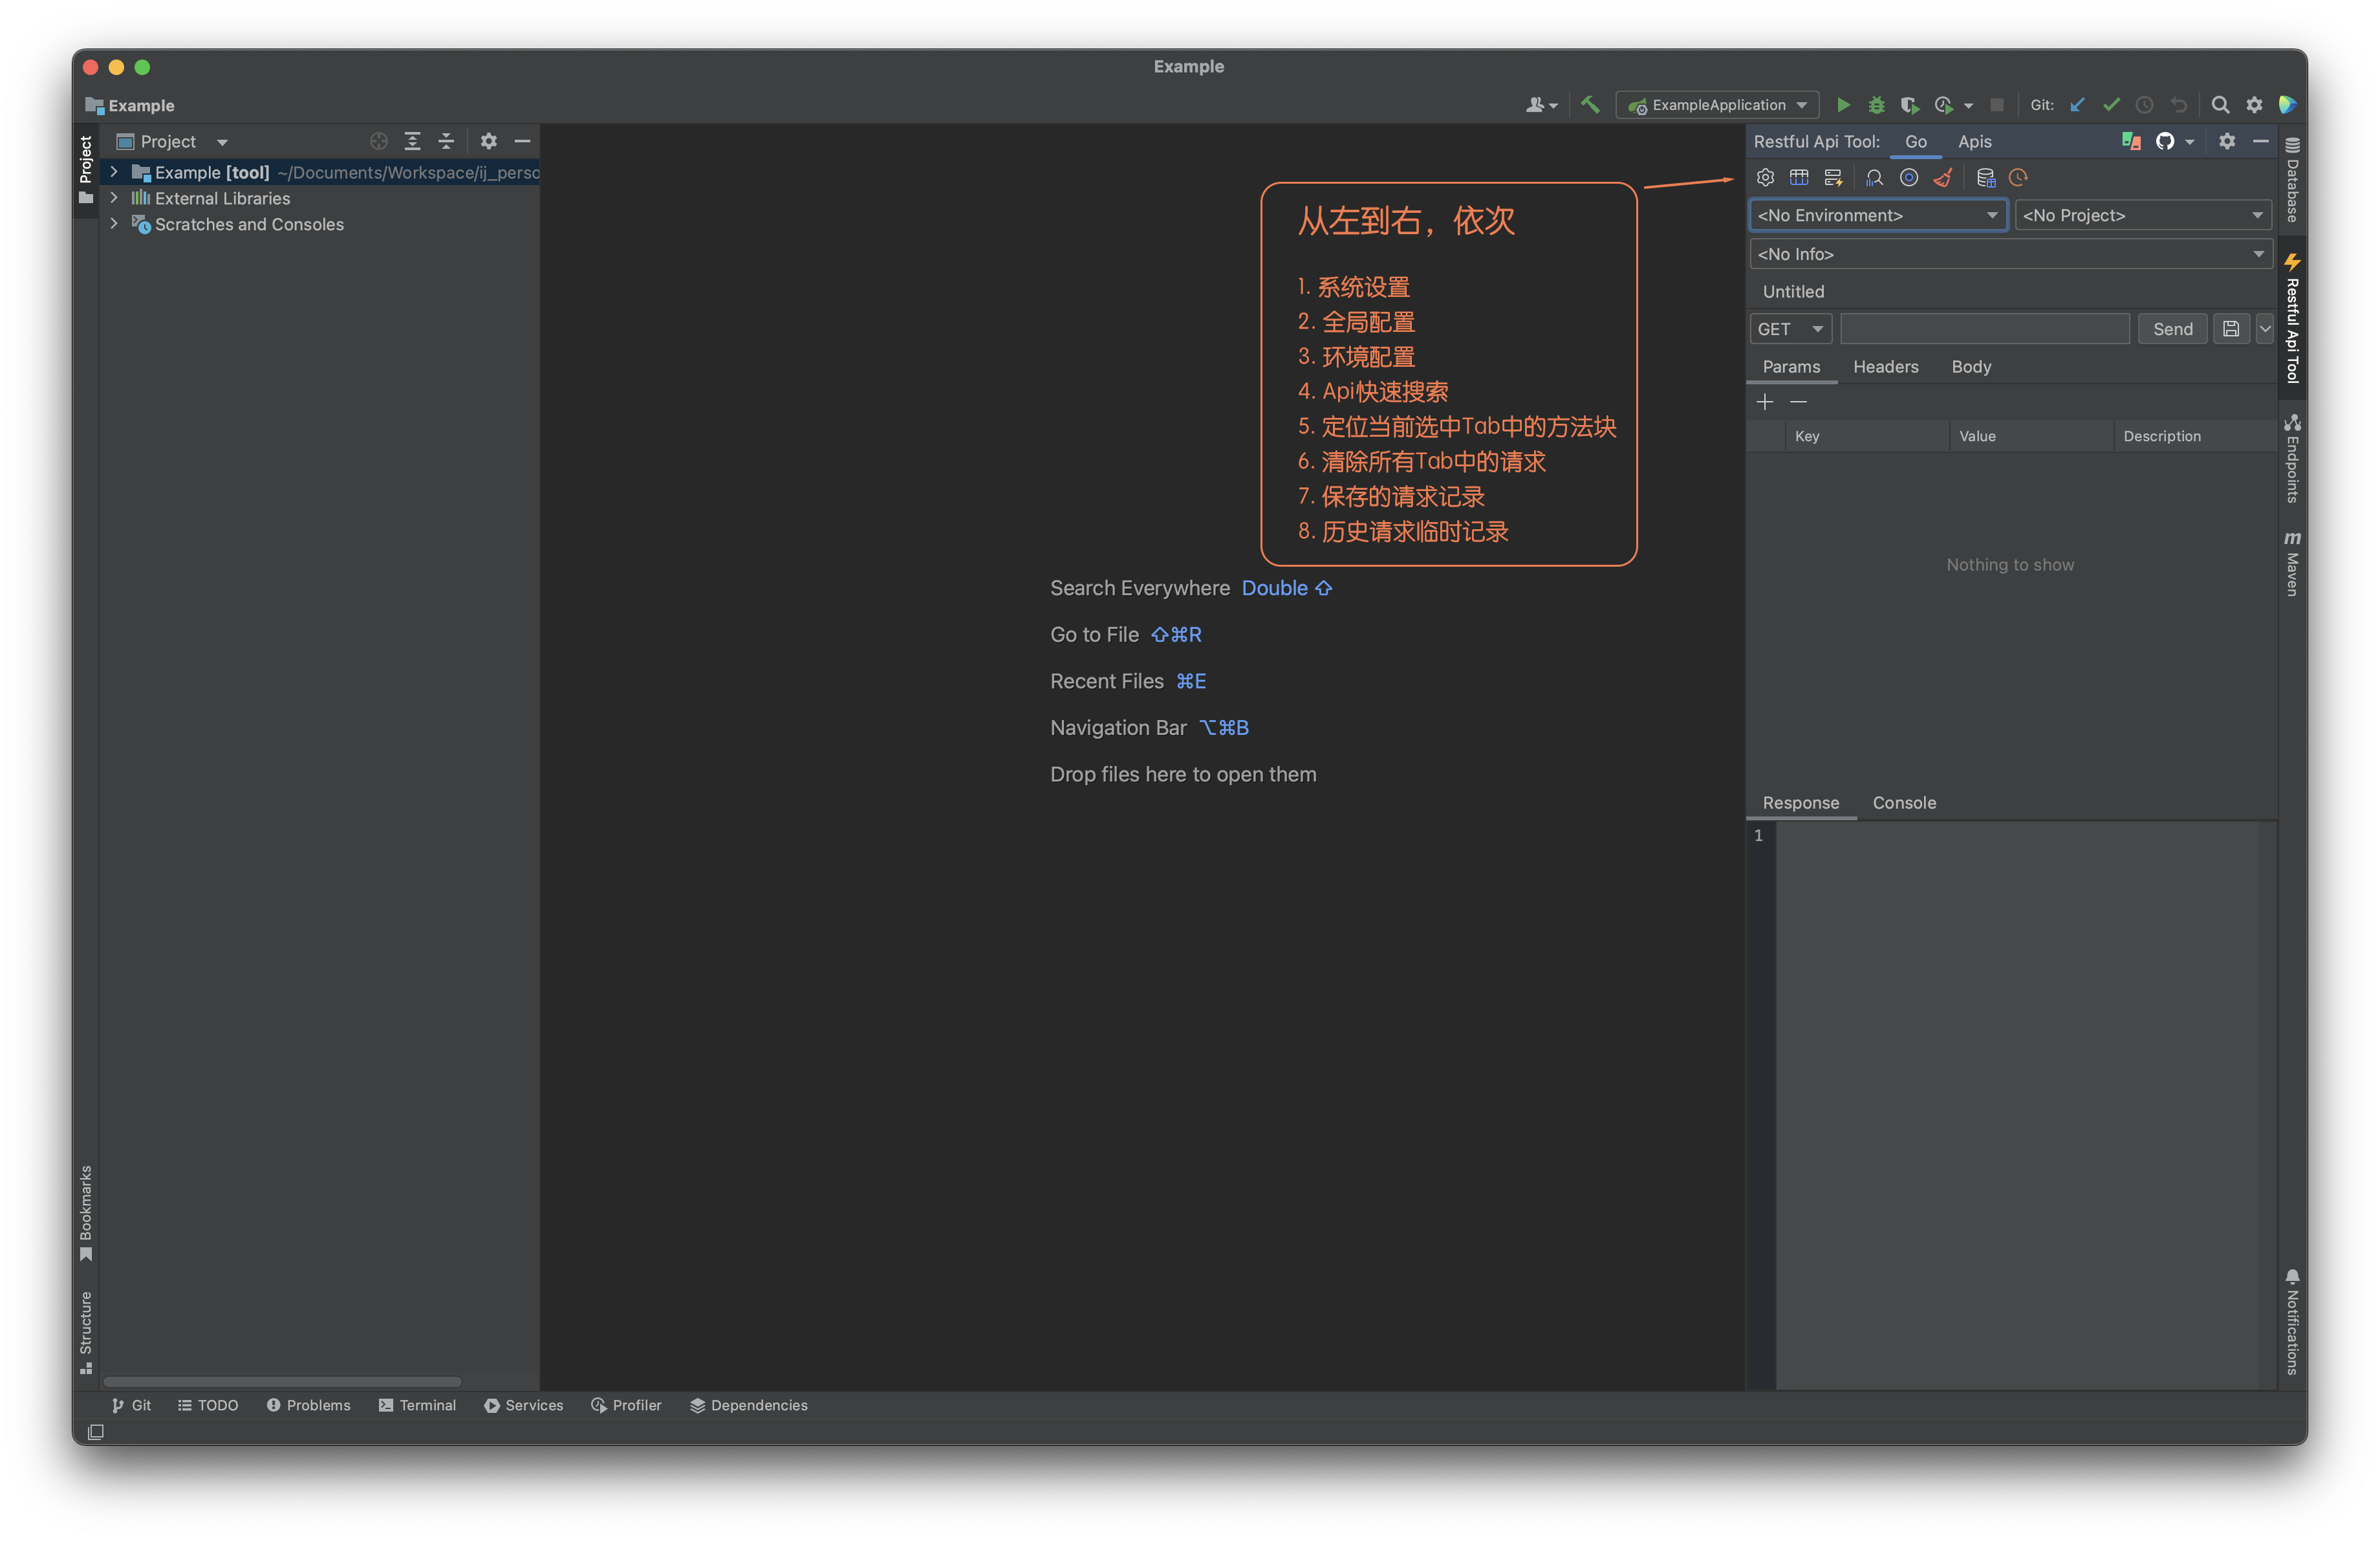View history request temporary records clock icon

(x=2018, y=177)
